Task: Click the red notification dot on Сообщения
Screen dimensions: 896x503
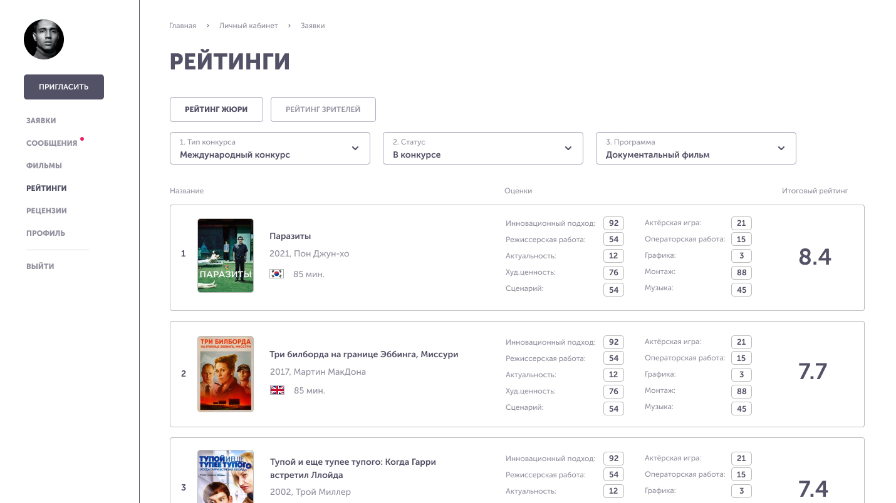Action: (x=82, y=139)
